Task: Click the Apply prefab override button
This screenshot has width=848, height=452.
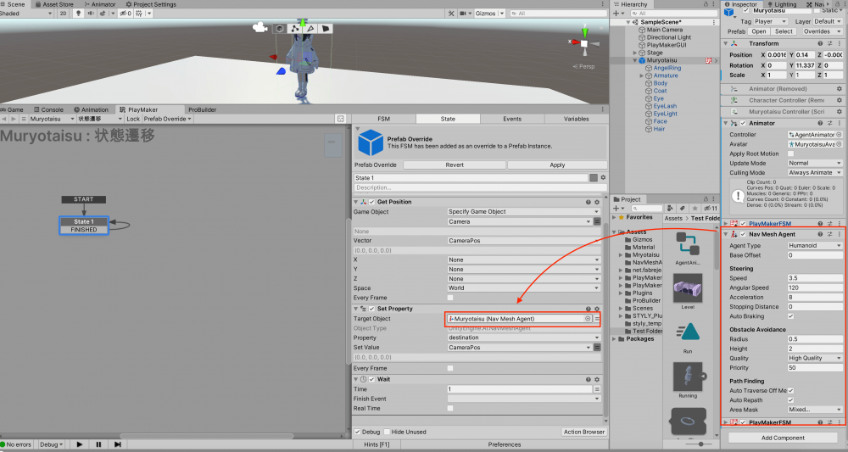Action: [557, 165]
